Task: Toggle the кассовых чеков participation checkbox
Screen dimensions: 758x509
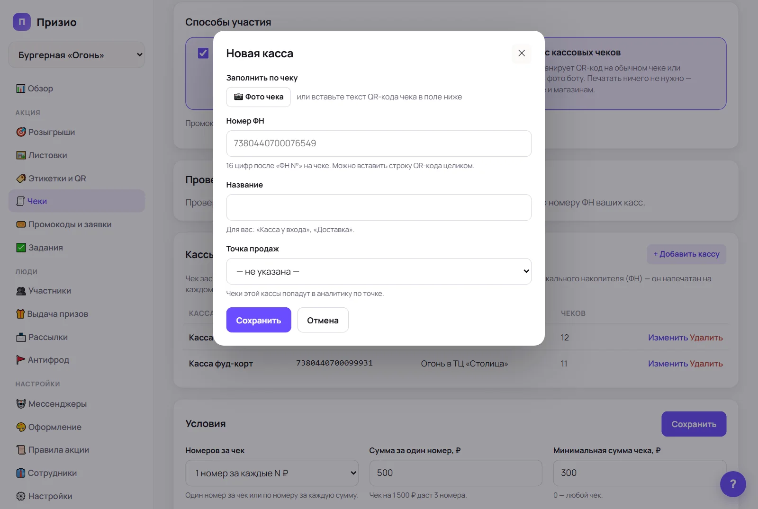Action: (203, 53)
